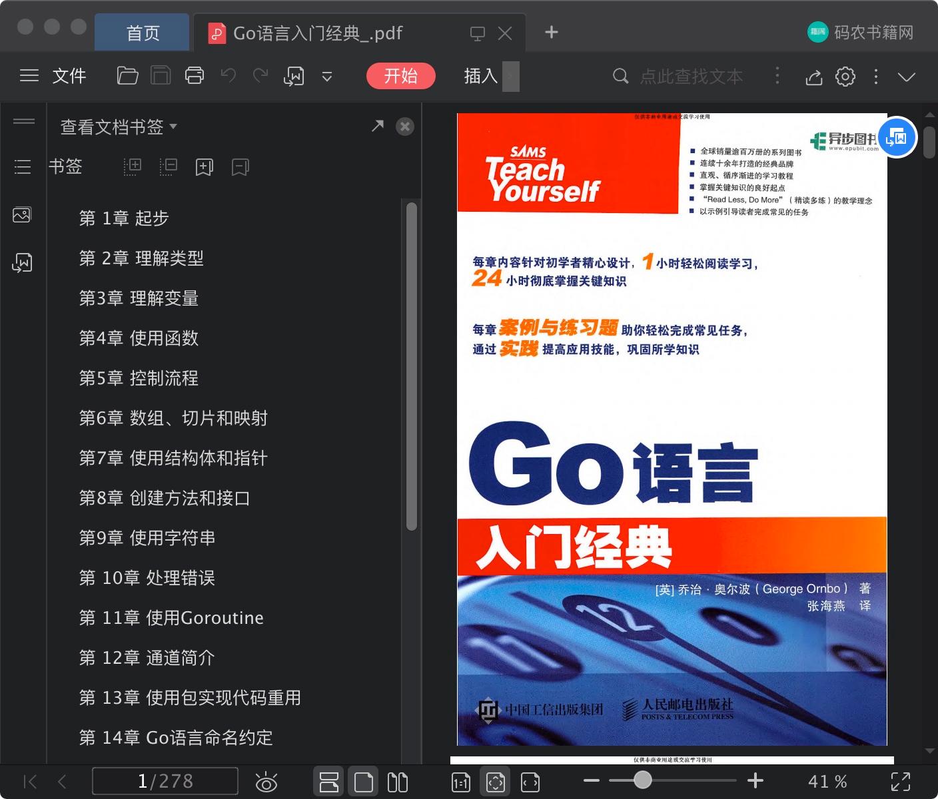Open quick access toolbar dropdown arrow
938x799 pixels.
[327, 77]
